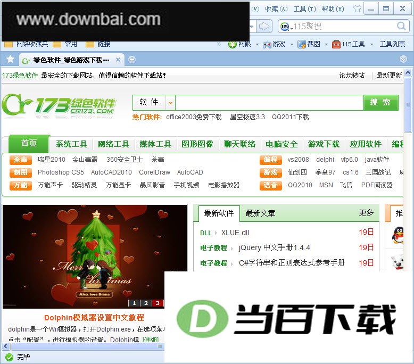The height and width of the screenshot is (364, 414).
Task: Open the 游戏 gamepad toolbar icon
Action: coord(267,44)
